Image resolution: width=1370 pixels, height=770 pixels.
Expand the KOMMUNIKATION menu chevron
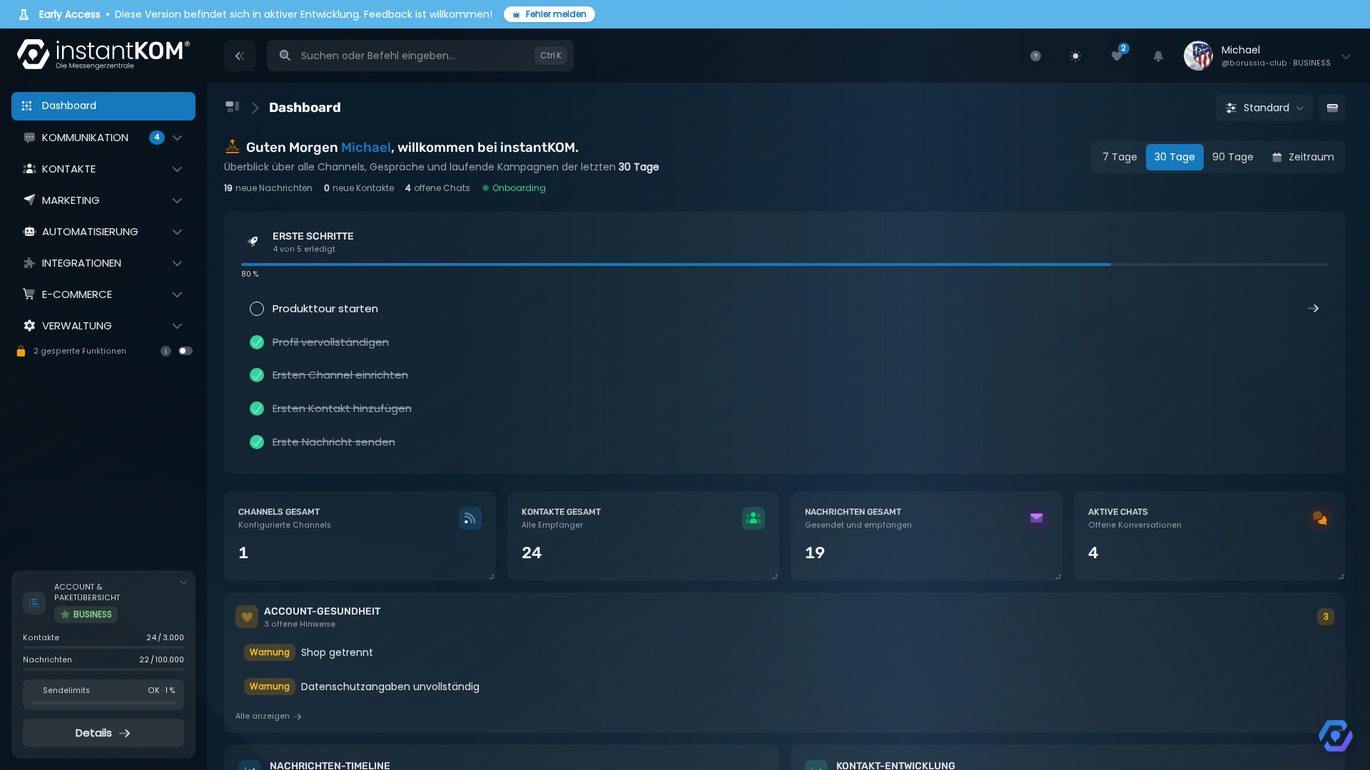pyautogui.click(x=177, y=138)
